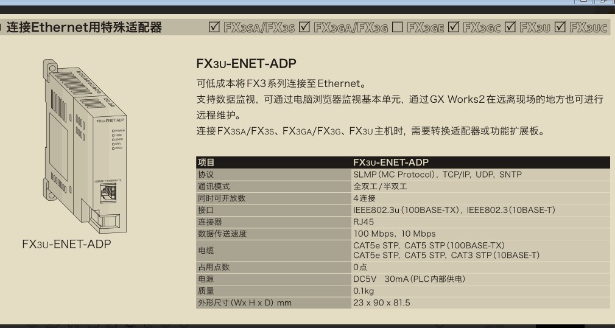Viewport: 615px width, 328px height.
Task: Click the FX3U-ENET-ADP adapter product illustration
Action: (x=85, y=147)
